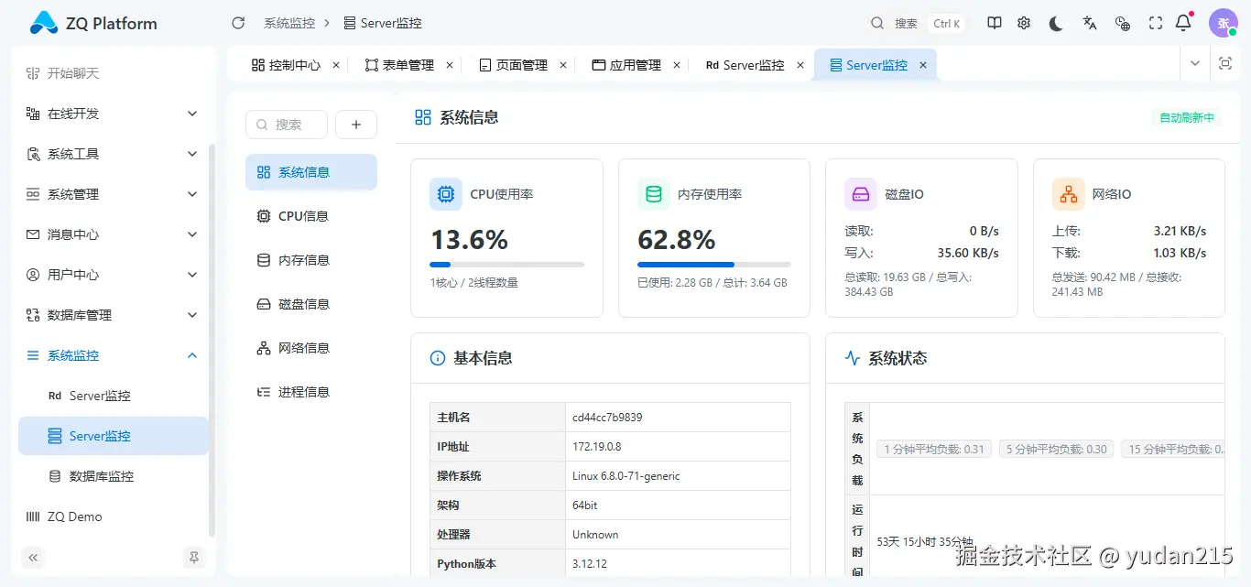Expand the 用户中心 menu
This screenshot has height=587, width=1251.
pos(114,275)
